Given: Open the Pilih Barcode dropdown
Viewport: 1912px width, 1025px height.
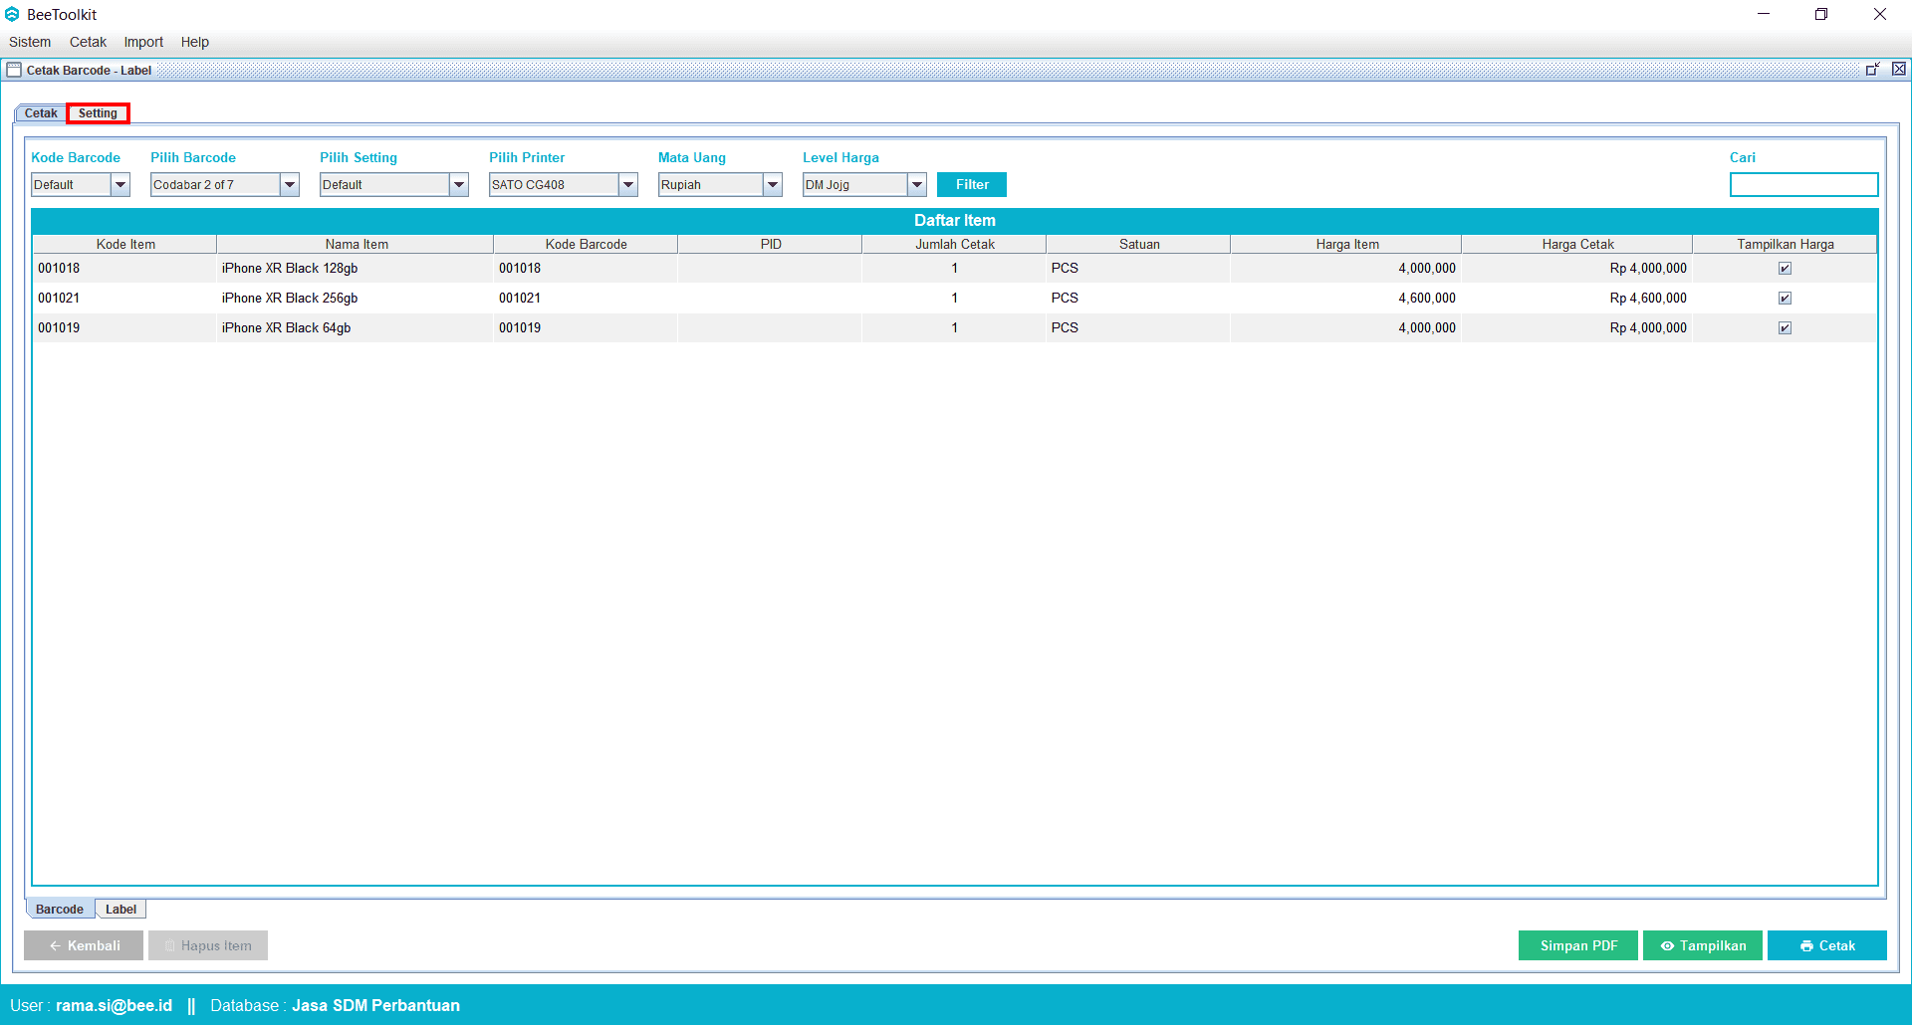Looking at the screenshot, I should pyautogui.click(x=290, y=185).
